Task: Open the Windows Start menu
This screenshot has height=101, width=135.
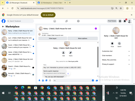Action: coord(3,93)
